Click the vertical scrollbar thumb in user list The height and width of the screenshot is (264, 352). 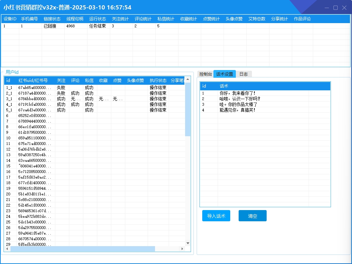tap(188, 110)
